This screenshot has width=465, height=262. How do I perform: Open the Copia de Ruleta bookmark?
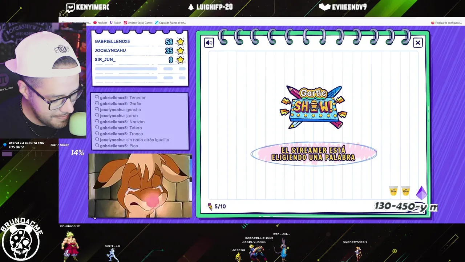pos(170,23)
